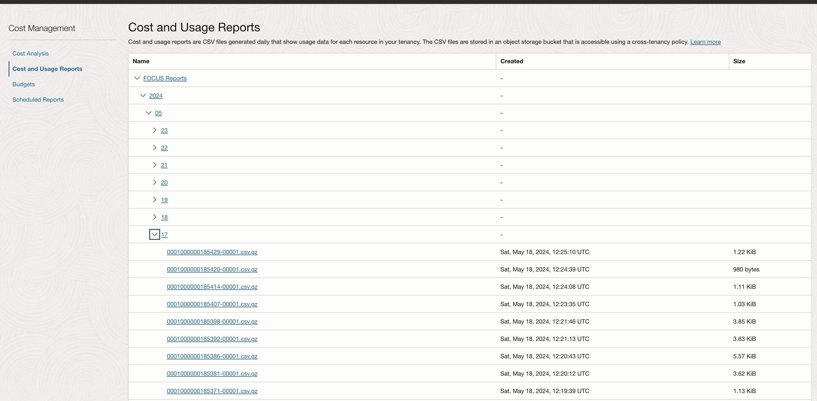Expand day 22 folder
Image resolution: width=817 pixels, height=401 pixels.
coord(155,148)
